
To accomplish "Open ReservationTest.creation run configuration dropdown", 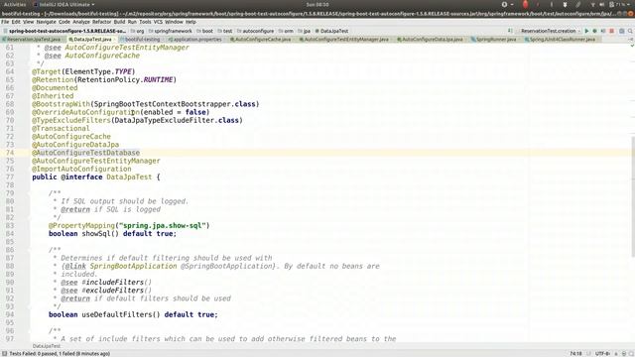I will click(550, 31).
